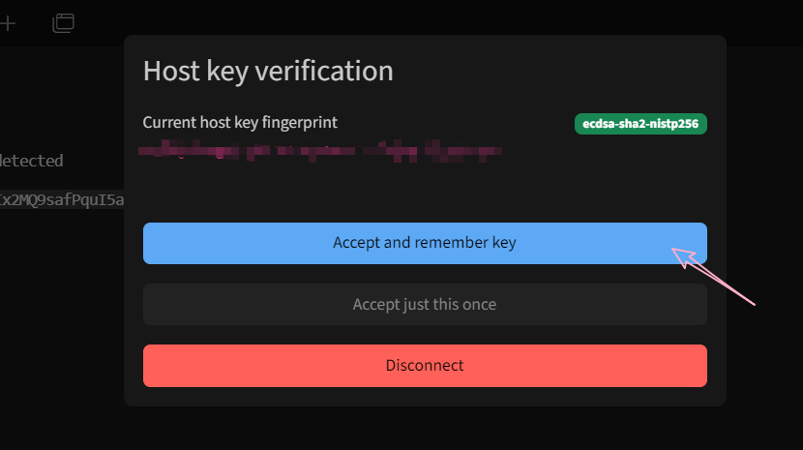Click the ecdsa-sha2-nistp256 green badge
This screenshot has width=803, height=450.
640,124
